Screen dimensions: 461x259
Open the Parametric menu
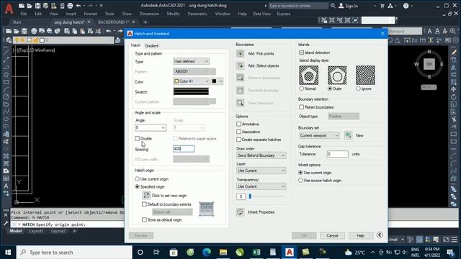tap(197, 14)
